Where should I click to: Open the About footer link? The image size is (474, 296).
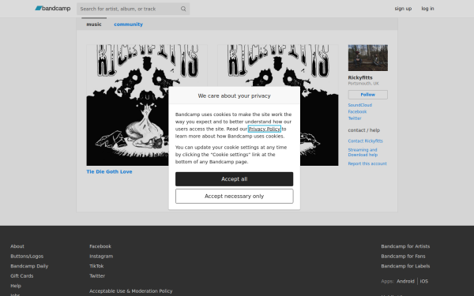[17, 246]
